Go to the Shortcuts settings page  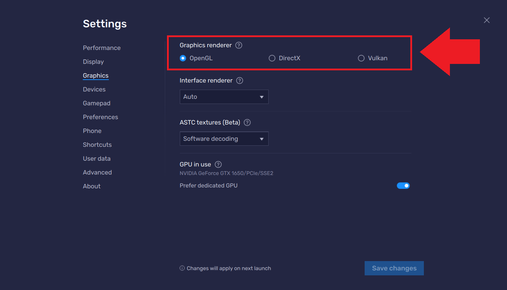pos(97,144)
